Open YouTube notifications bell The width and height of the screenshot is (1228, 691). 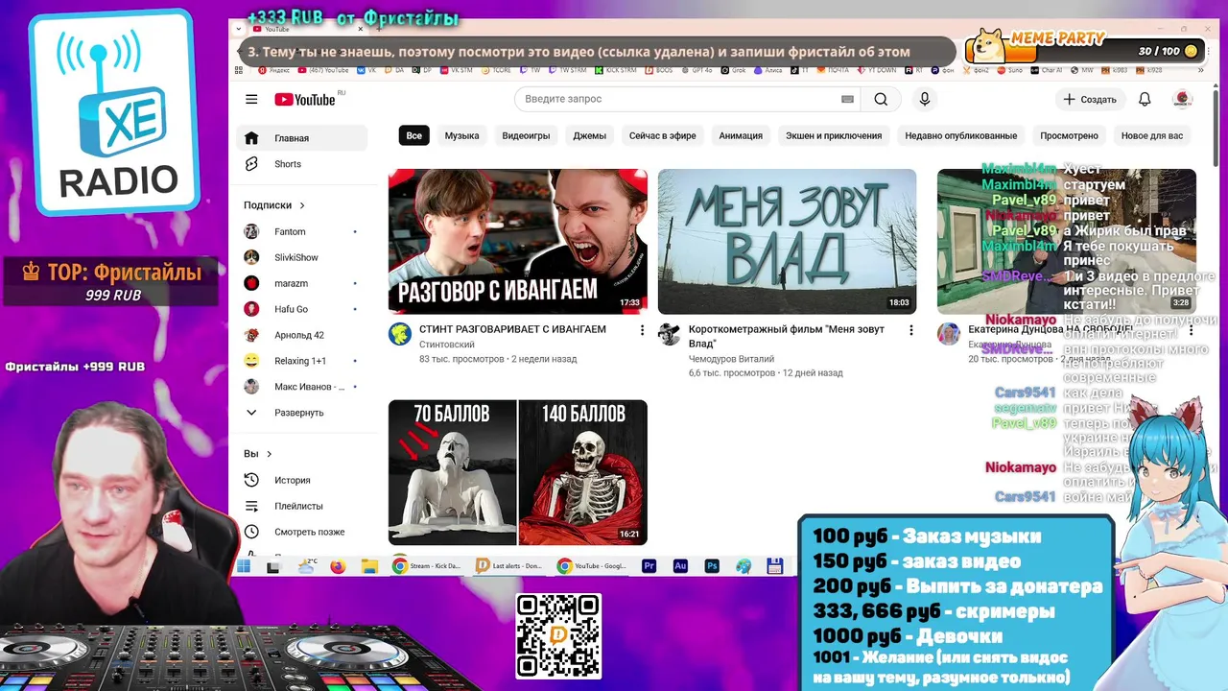(x=1145, y=99)
